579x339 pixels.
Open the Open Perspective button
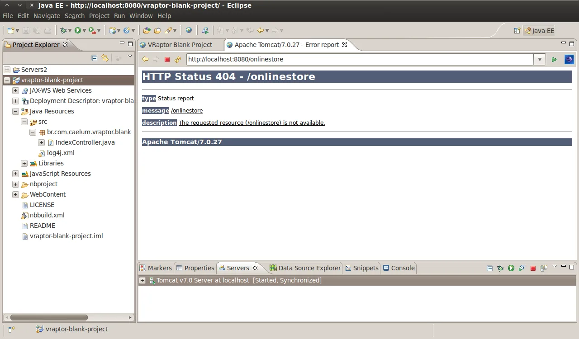point(517,31)
